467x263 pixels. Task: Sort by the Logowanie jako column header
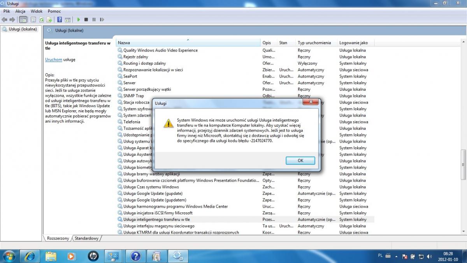[x=356, y=42]
